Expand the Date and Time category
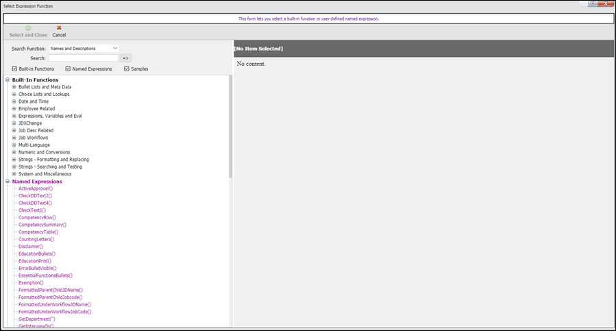Viewport: 616px width, 331px height. click(14, 101)
